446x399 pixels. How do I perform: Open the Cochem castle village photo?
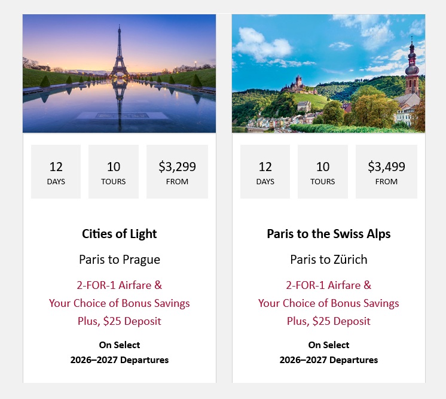pyautogui.click(x=329, y=74)
